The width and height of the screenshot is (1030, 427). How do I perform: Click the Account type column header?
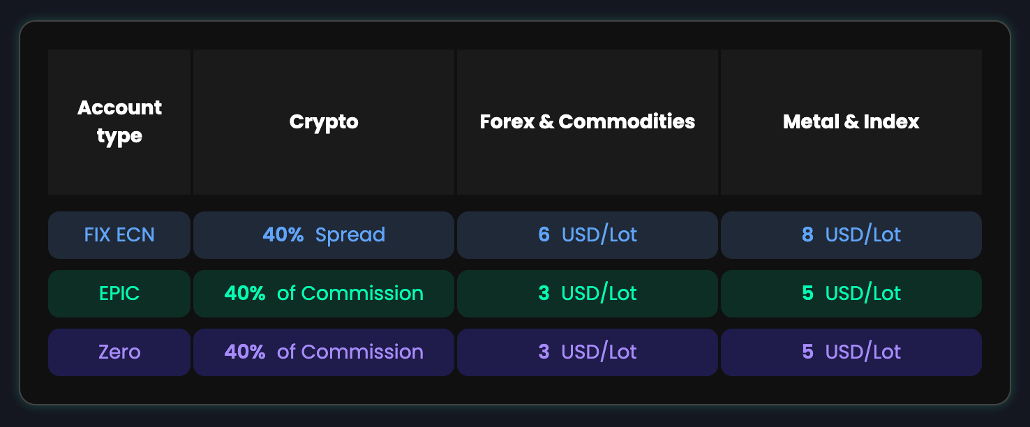coord(119,122)
